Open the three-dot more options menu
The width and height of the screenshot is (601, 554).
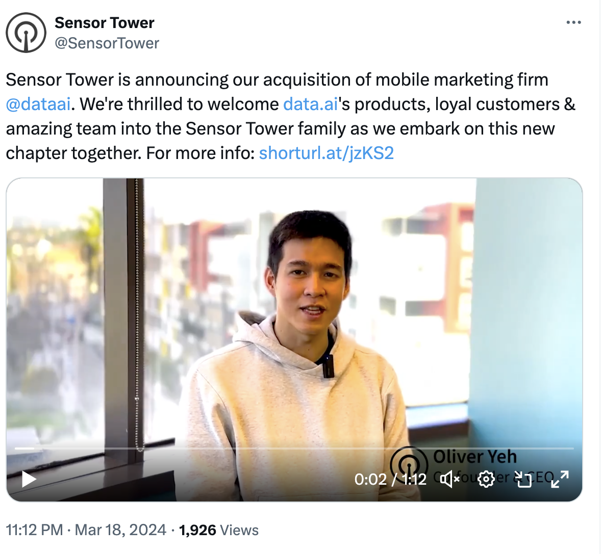pos(573,22)
